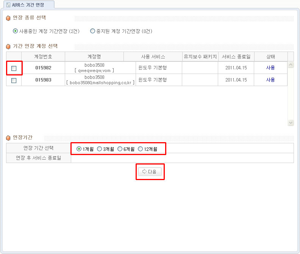Click account number 015982

43,67
